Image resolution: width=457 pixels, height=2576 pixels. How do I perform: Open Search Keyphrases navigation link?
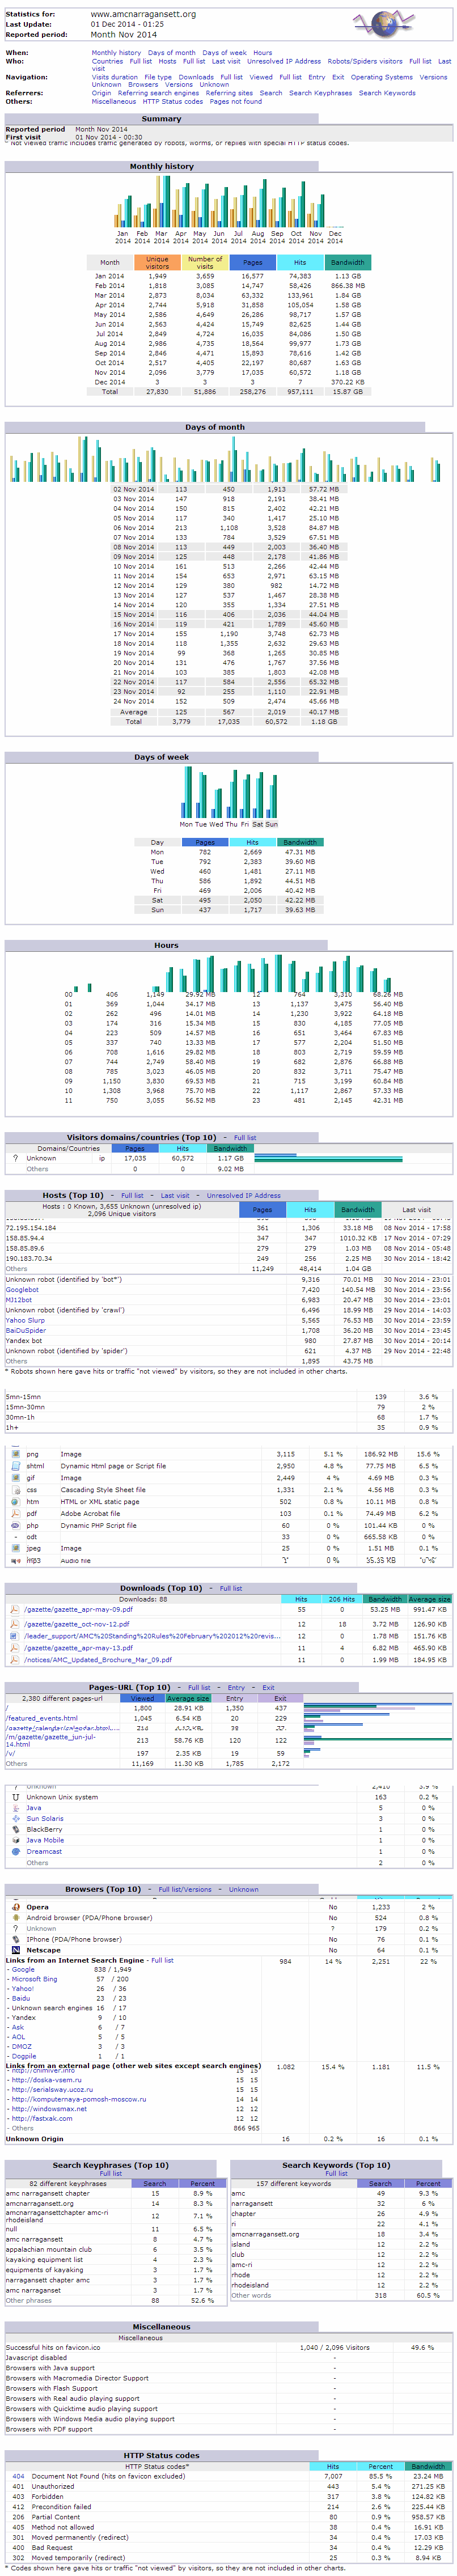coord(320,93)
